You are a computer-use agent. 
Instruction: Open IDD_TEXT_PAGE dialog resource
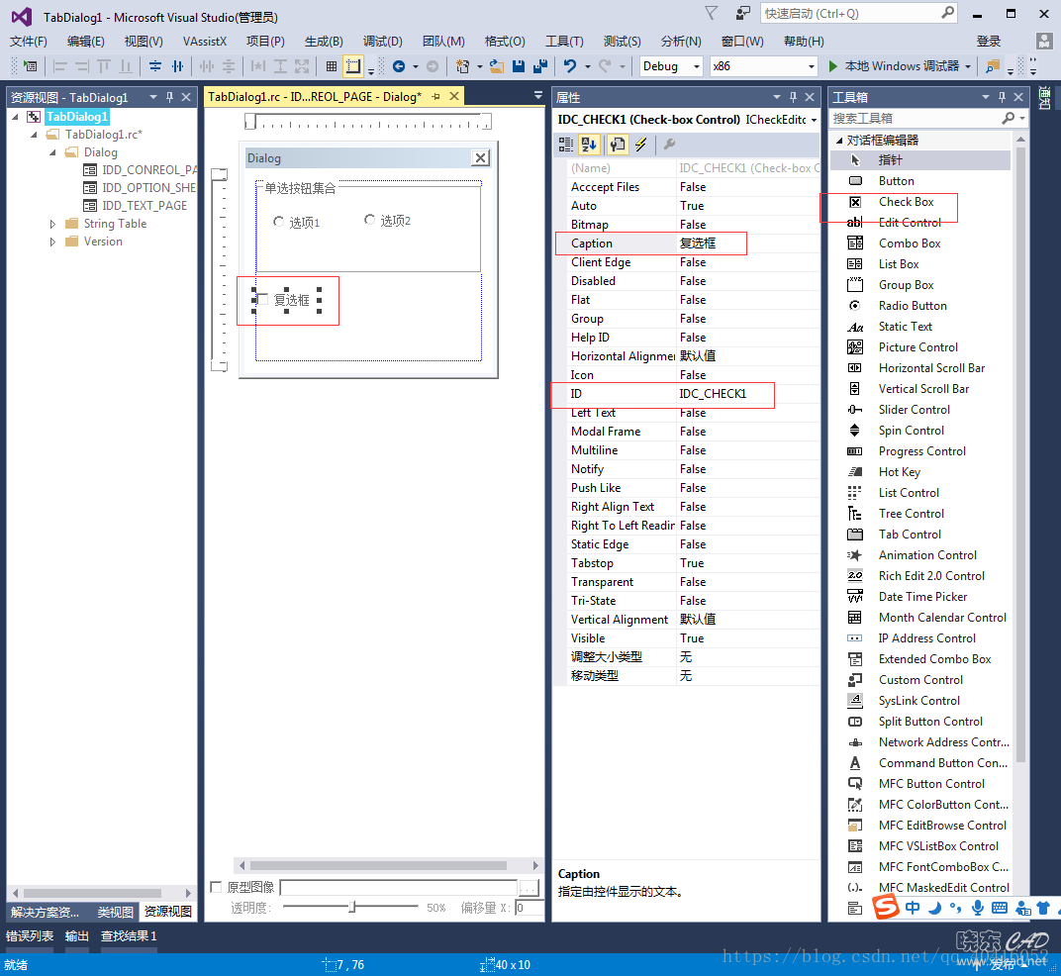pos(145,206)
